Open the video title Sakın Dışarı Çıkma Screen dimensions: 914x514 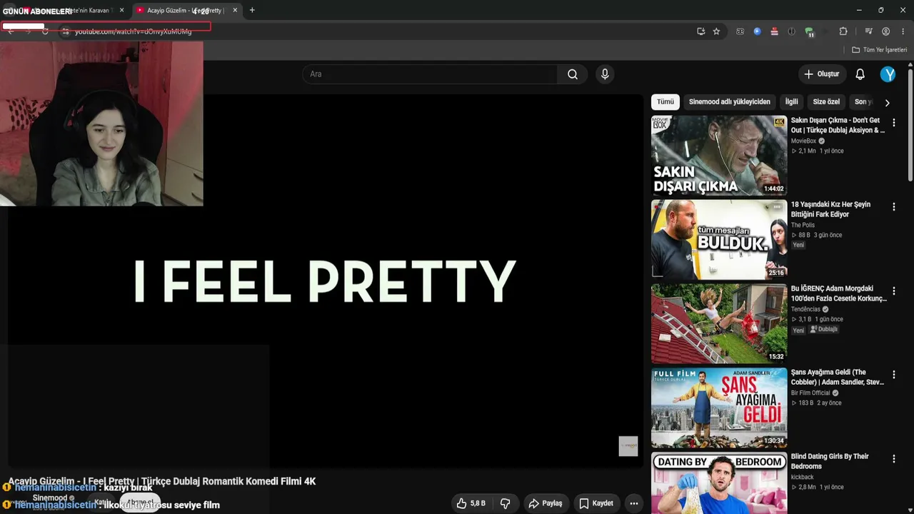coord(838,125)
